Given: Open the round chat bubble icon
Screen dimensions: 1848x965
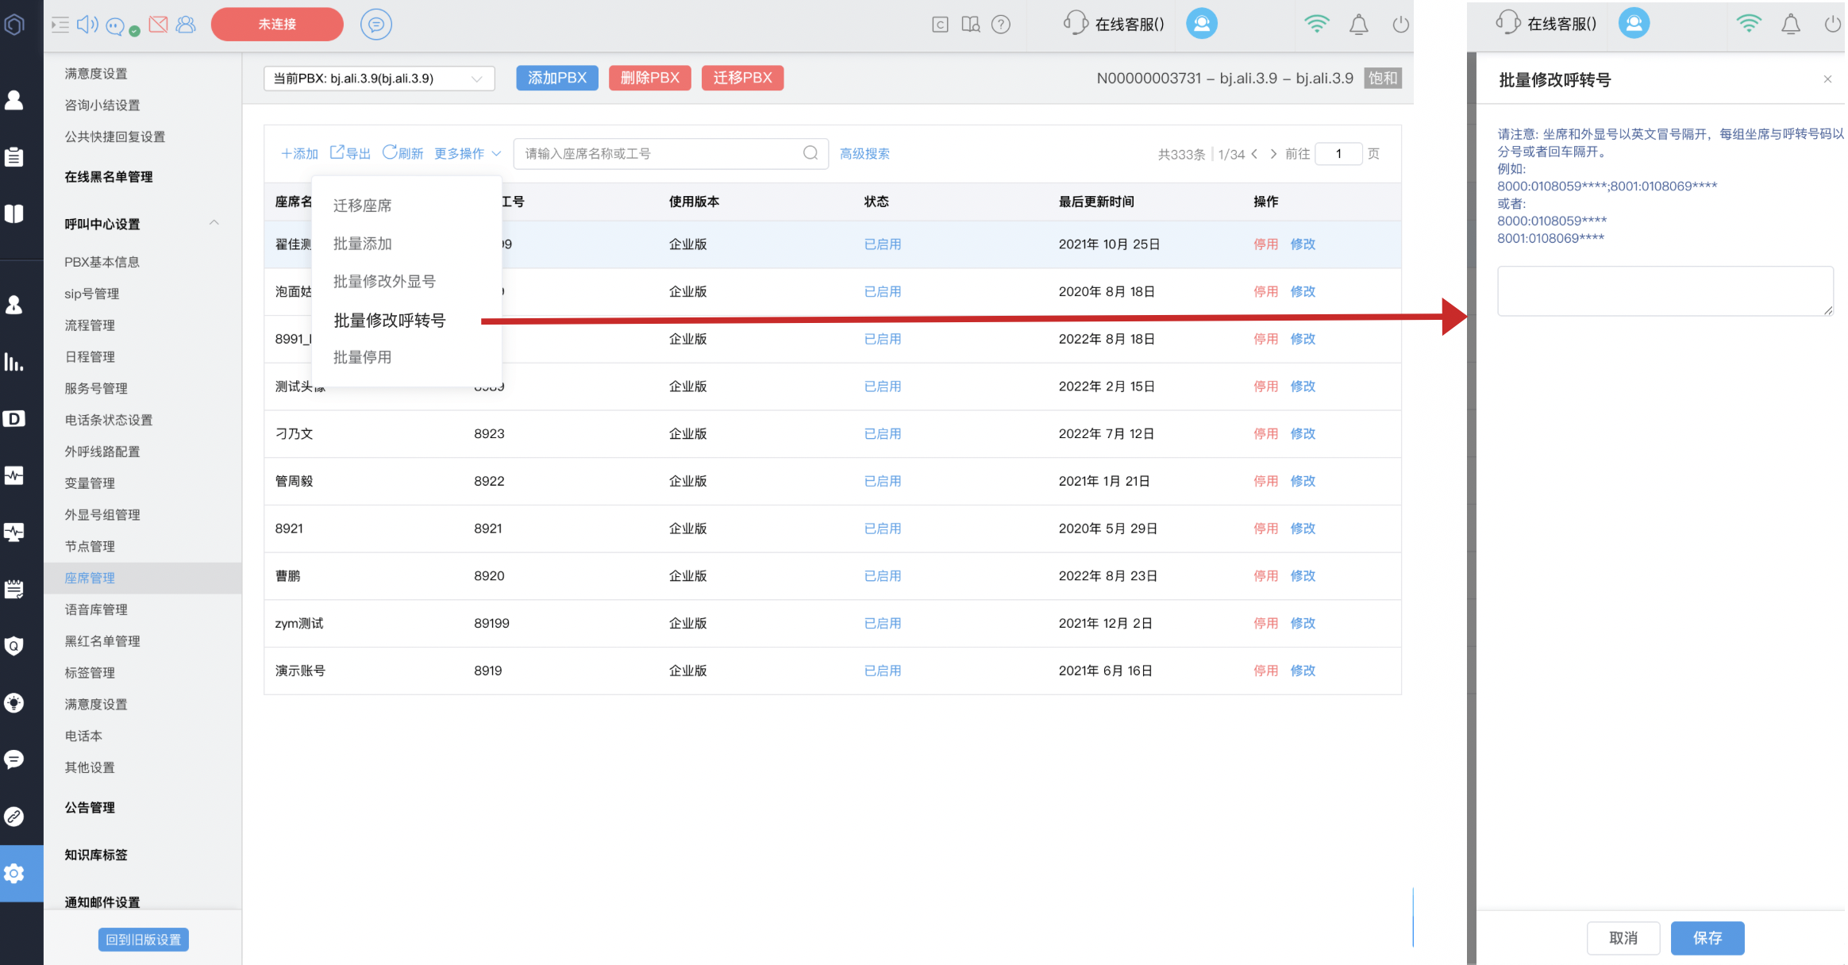Looking at the screenshot, I should [375, 25].
